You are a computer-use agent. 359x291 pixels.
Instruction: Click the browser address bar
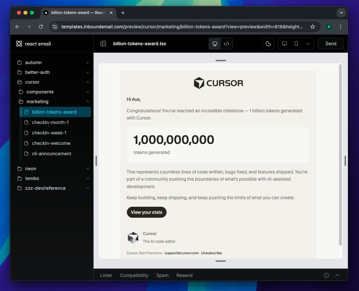pos(179,26)
